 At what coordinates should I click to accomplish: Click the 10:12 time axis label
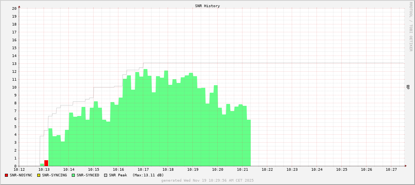[x=19, y=170]
